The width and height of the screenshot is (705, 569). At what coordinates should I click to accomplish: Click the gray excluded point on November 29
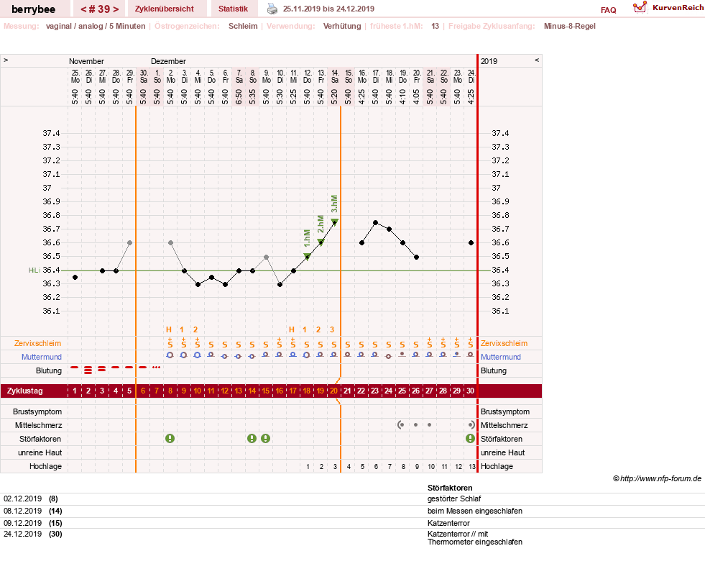[130, 242]
